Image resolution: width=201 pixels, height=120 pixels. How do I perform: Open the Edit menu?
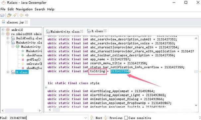pyautogui.click(x=11, y=9)
